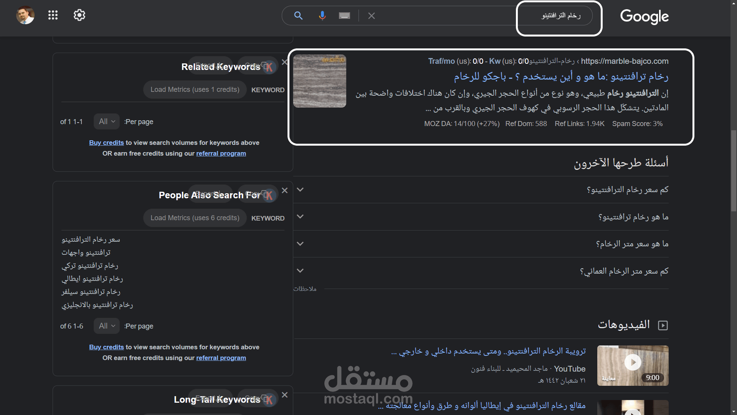The width and height of the screenshot is (737, 415).
Task: Close the Related Keywords widget
Action: coord(284,62)
